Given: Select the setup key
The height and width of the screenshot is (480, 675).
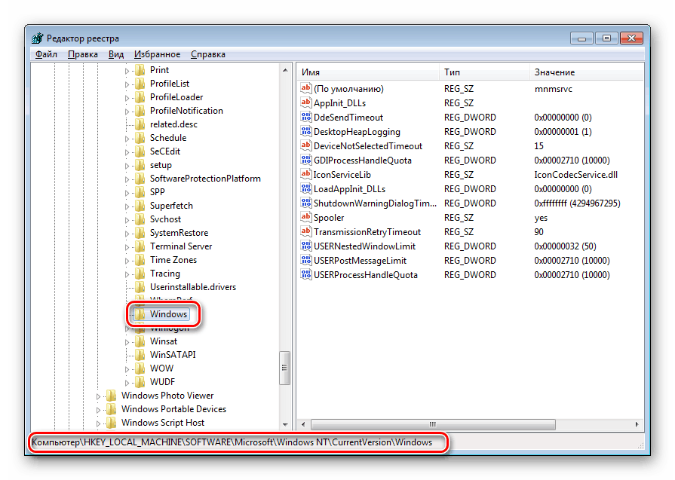Looking at the screenshot, I should pos(161,165).
